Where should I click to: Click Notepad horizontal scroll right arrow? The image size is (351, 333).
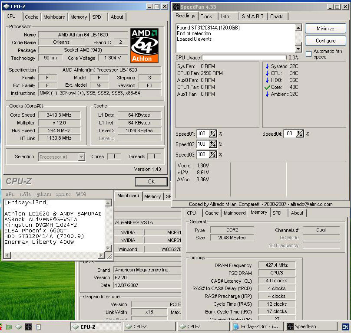[101, 255]
